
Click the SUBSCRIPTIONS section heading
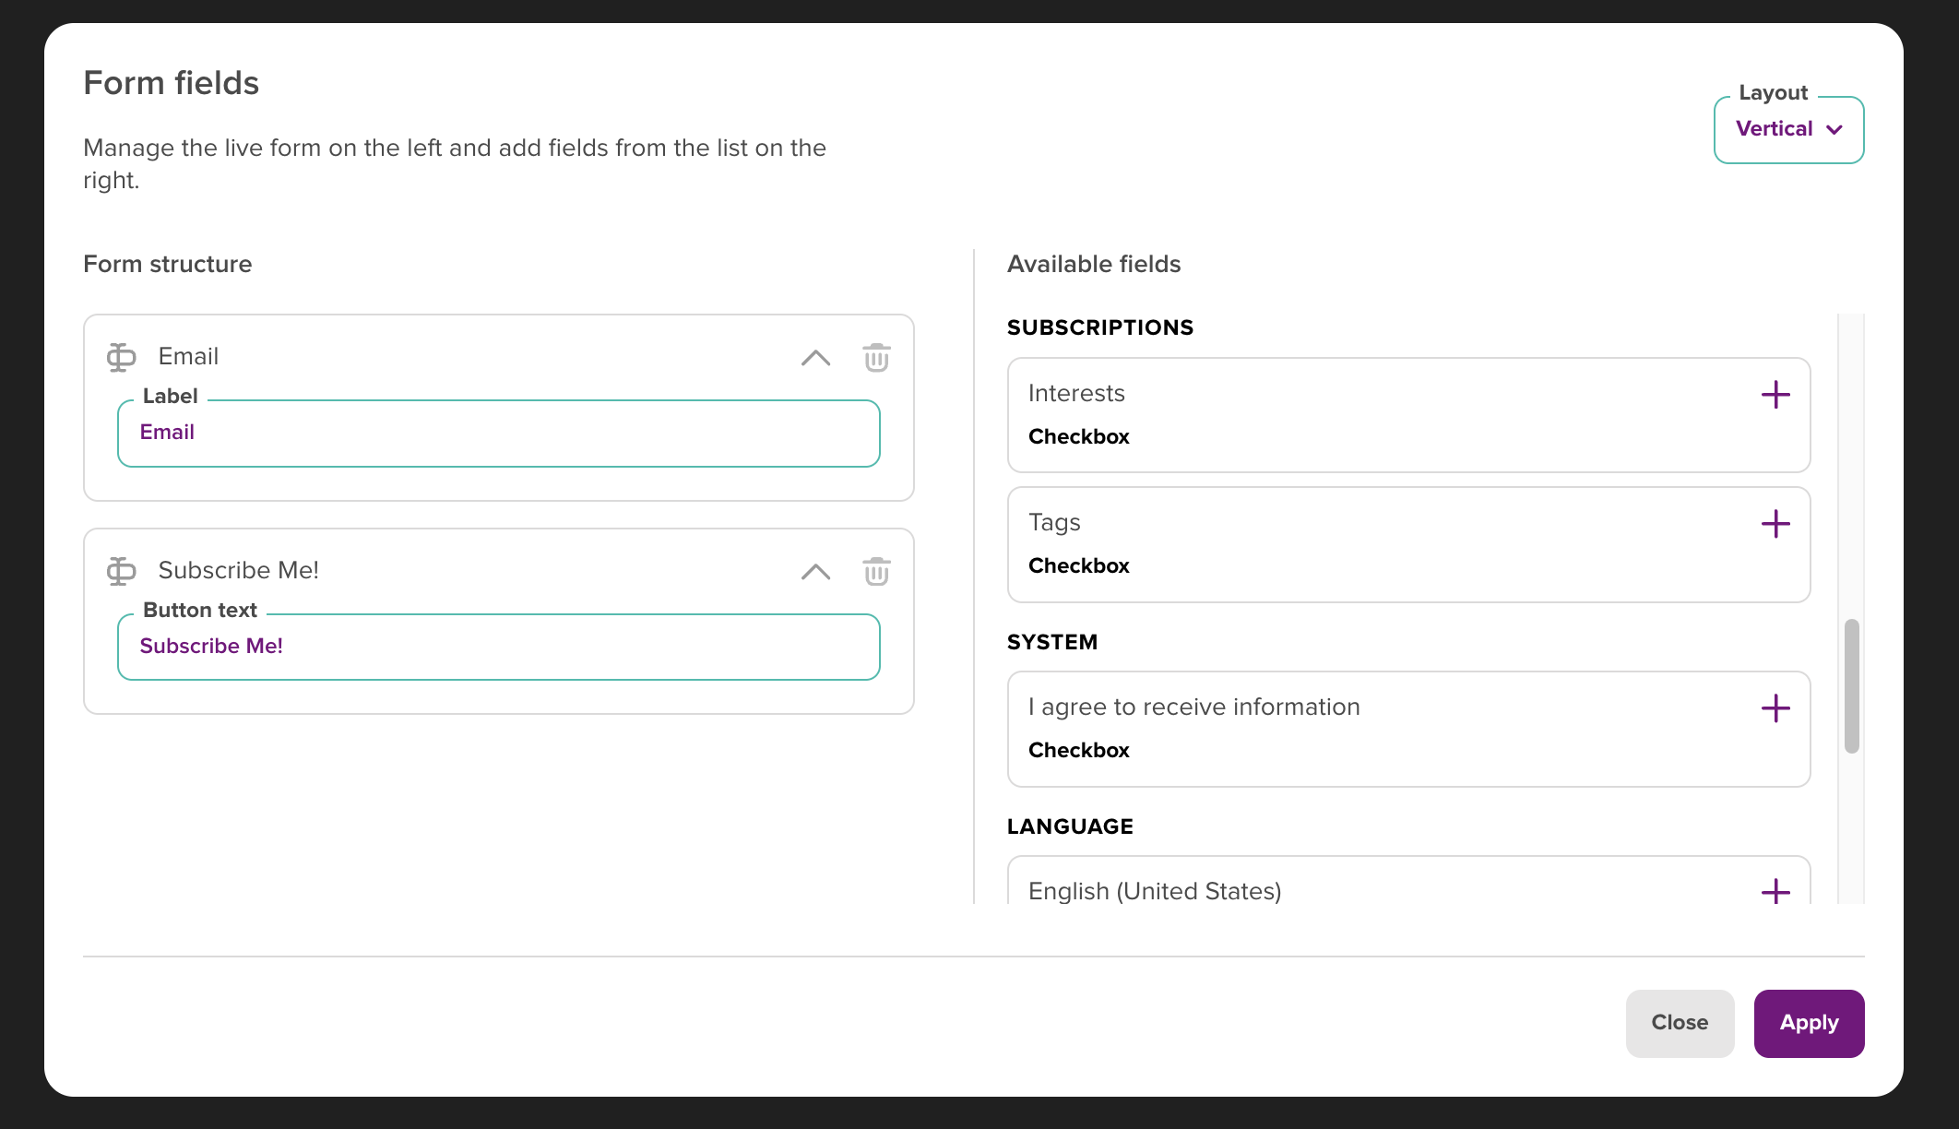tap(1100, 327)
